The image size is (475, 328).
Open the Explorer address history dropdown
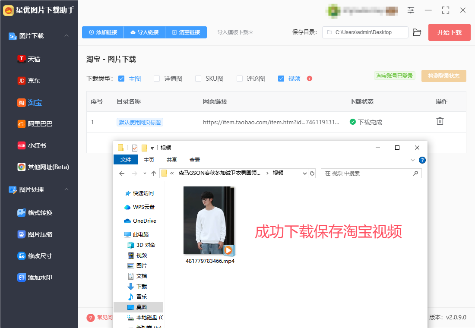[x=305, y=173]
